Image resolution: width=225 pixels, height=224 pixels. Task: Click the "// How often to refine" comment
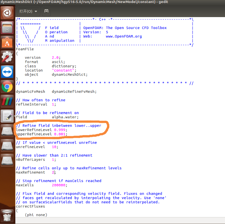(41, 100)
